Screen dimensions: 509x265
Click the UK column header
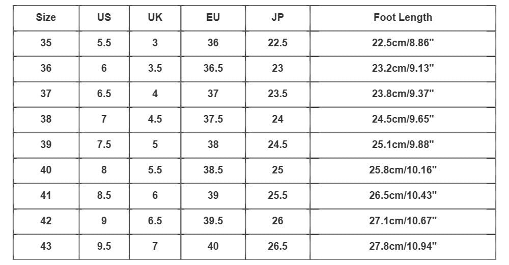155,17
